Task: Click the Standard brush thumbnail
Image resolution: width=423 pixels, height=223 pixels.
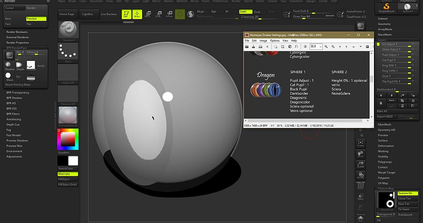Action: pyautogui.click(x=68, y=32)
